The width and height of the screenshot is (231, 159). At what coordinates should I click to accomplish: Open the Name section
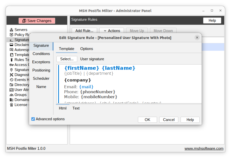(x=41, y=86)
